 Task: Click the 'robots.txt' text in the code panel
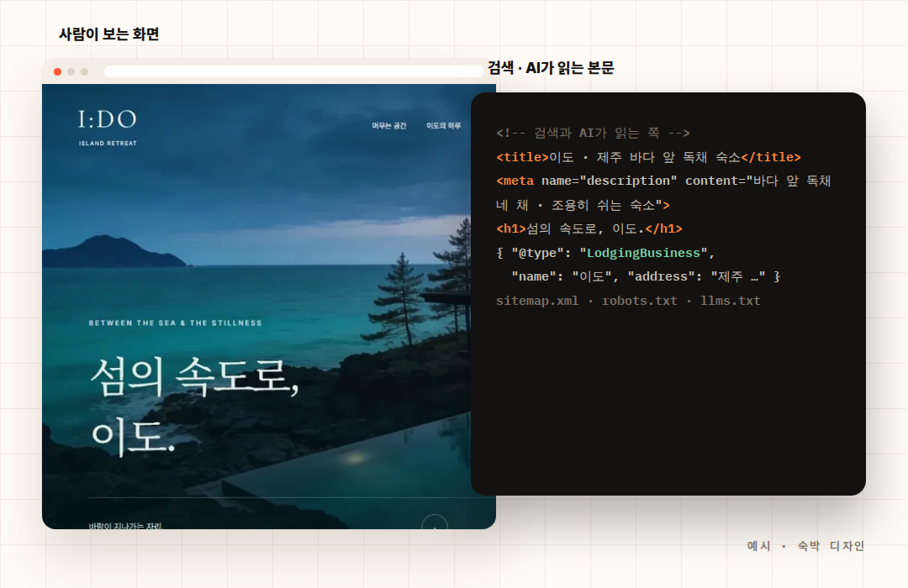tap(639, 301)
